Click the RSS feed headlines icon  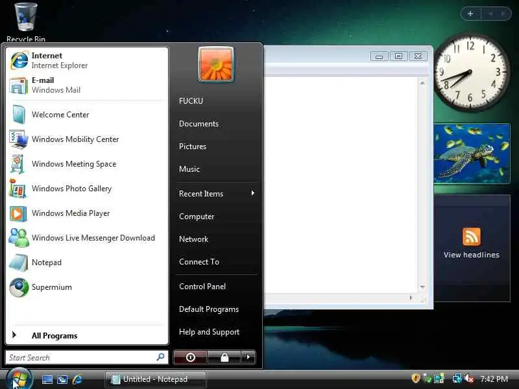(x=472, y=237)
